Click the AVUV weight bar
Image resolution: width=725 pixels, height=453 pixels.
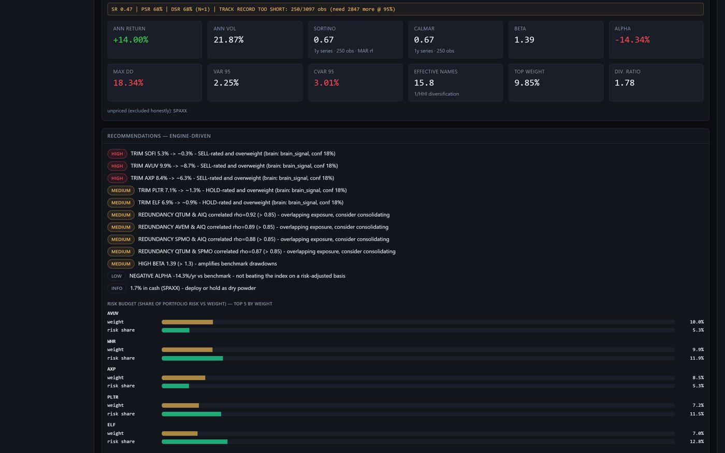coord(418,322)
